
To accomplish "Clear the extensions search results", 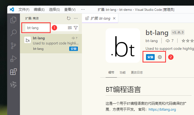I will [70, 28].
